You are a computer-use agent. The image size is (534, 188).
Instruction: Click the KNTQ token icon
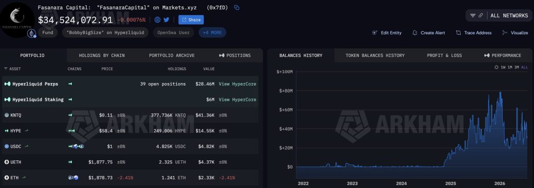6,115
